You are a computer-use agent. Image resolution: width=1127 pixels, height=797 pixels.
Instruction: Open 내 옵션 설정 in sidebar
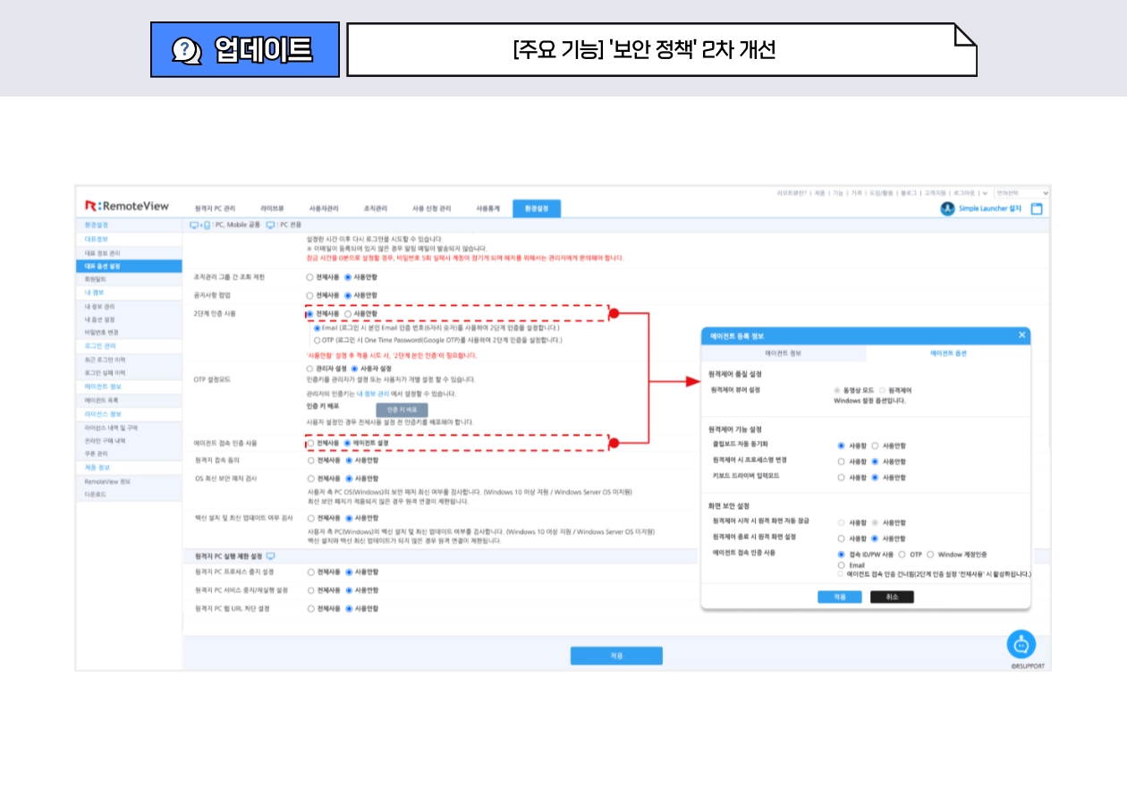[99, 319]
